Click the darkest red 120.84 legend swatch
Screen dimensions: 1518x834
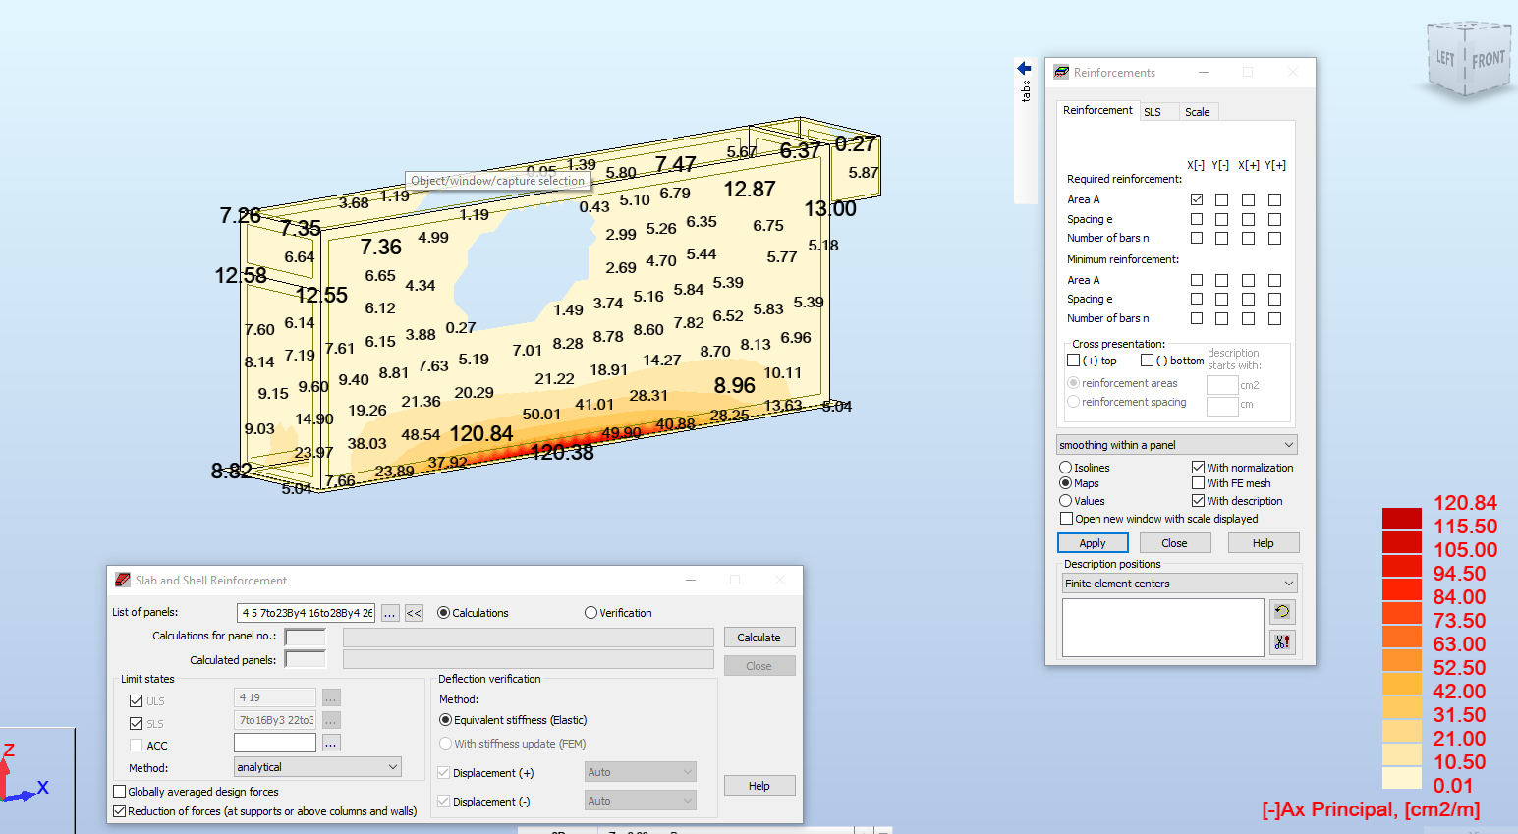point(1402,519)
